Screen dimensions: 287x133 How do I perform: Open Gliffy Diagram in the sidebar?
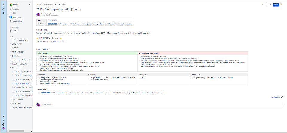pyautogui.click(x=18, y=17)
